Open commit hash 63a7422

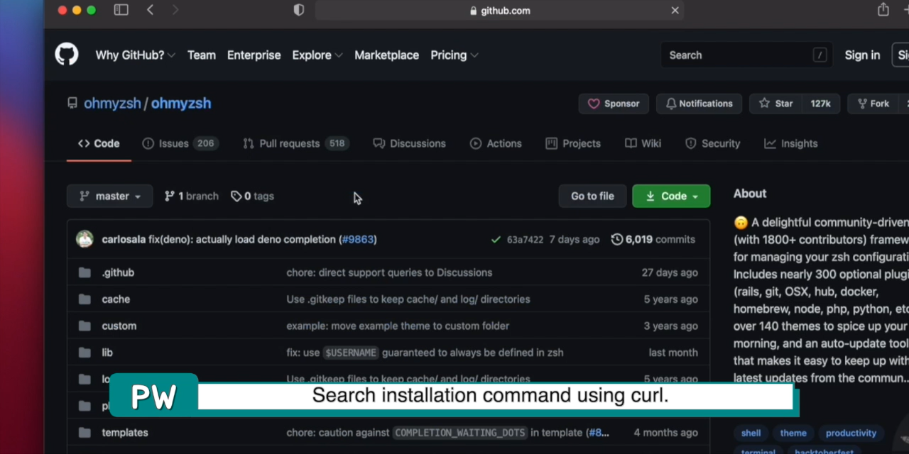[525, 240]
